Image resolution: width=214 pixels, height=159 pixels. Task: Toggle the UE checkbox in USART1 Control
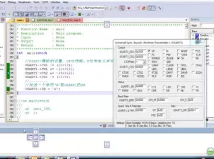click(149, 51)
